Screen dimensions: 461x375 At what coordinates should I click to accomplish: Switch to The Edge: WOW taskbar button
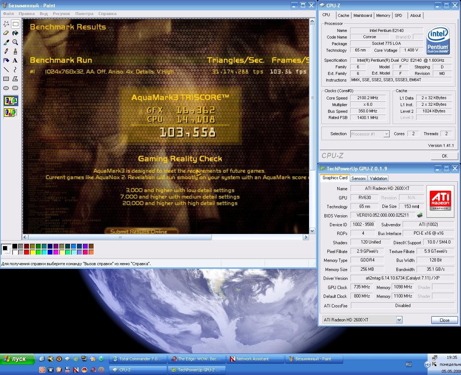(197, 359)
